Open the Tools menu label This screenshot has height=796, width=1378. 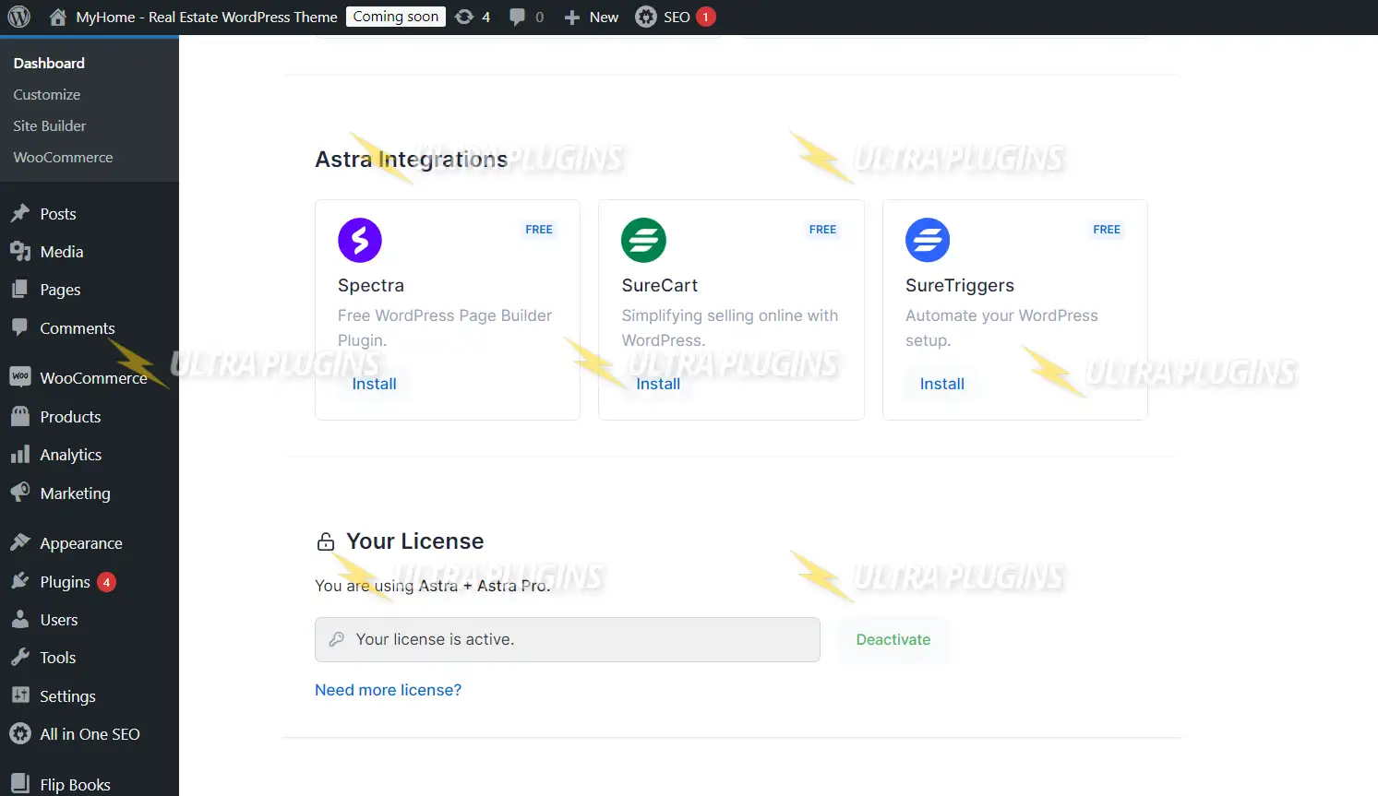click(57, 658)
